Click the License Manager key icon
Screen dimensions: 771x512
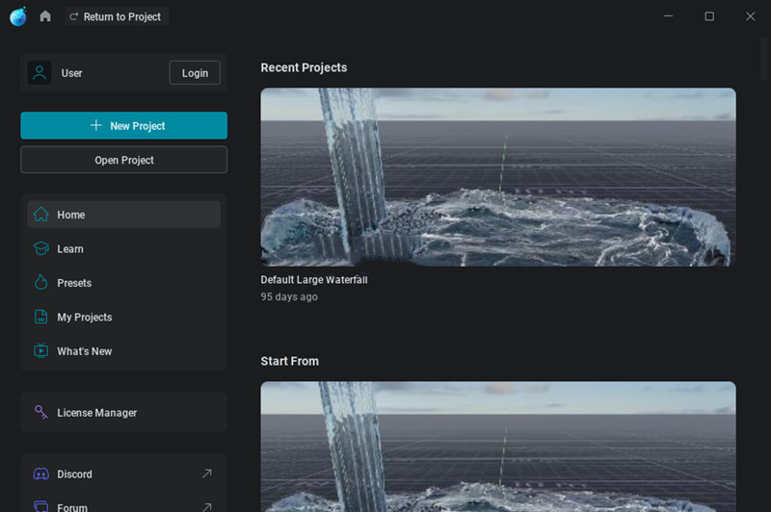point(40,412)
